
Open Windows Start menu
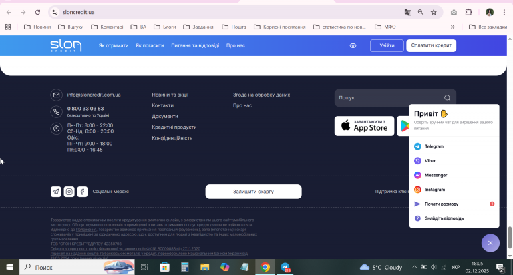[x=9, y=267]
